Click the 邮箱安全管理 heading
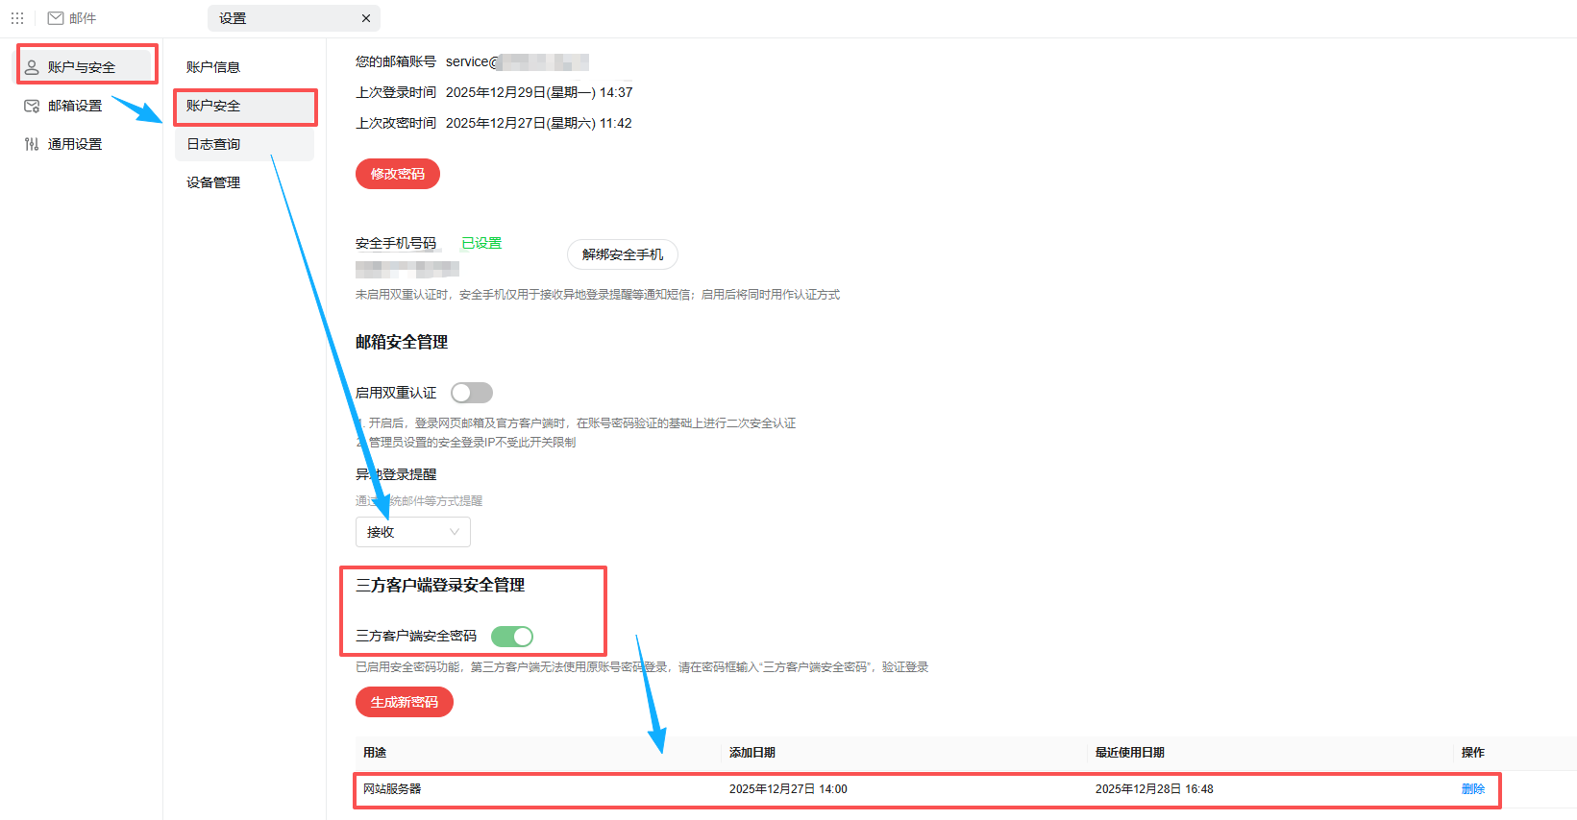 click(x=402, y=342)
